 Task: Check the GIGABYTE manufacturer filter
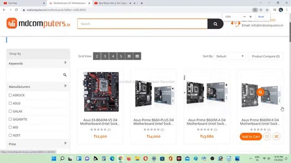pyautogui.click(x=10, y=119)
